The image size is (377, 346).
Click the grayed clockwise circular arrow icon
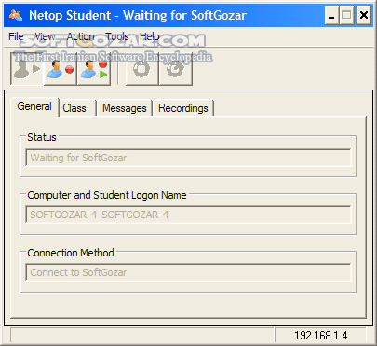176,69
